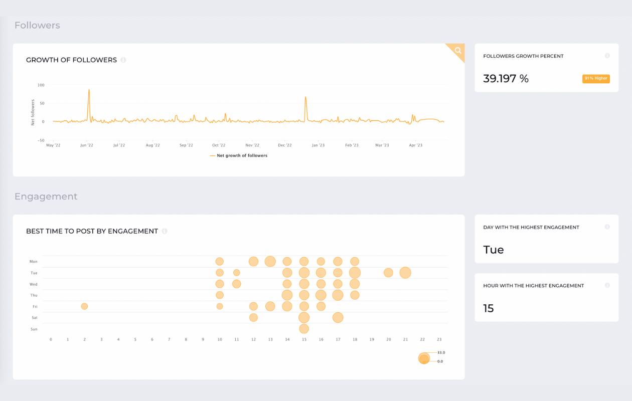Select the Saturday hour 12 engagement bubble
Screen dimensions: 632x401
[x=253, y=317]
